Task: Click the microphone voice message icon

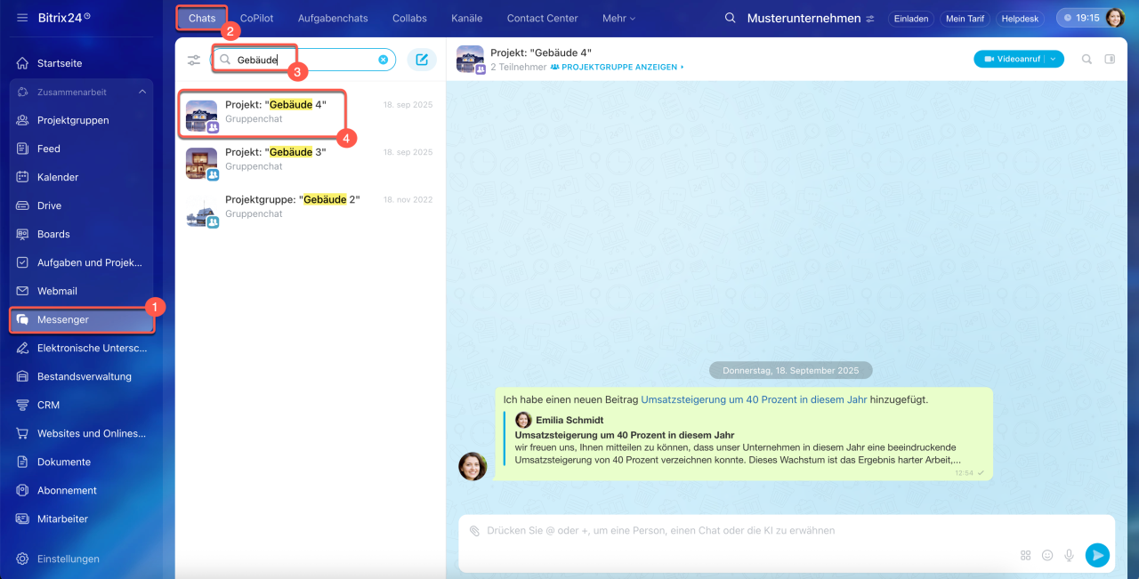Action: point(1069,555)
